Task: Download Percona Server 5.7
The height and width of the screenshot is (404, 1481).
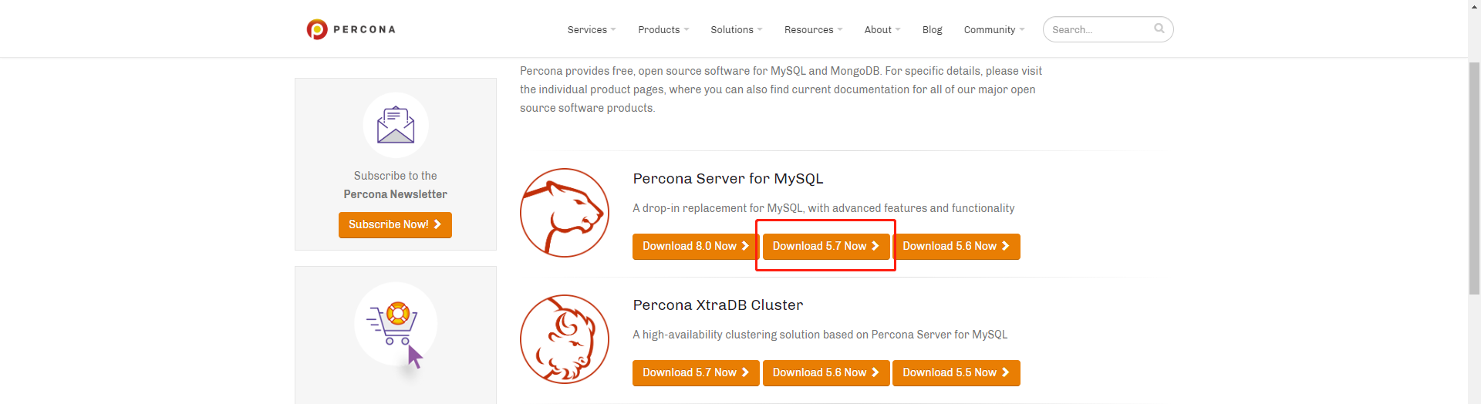Action: click(x=825, y=247)
